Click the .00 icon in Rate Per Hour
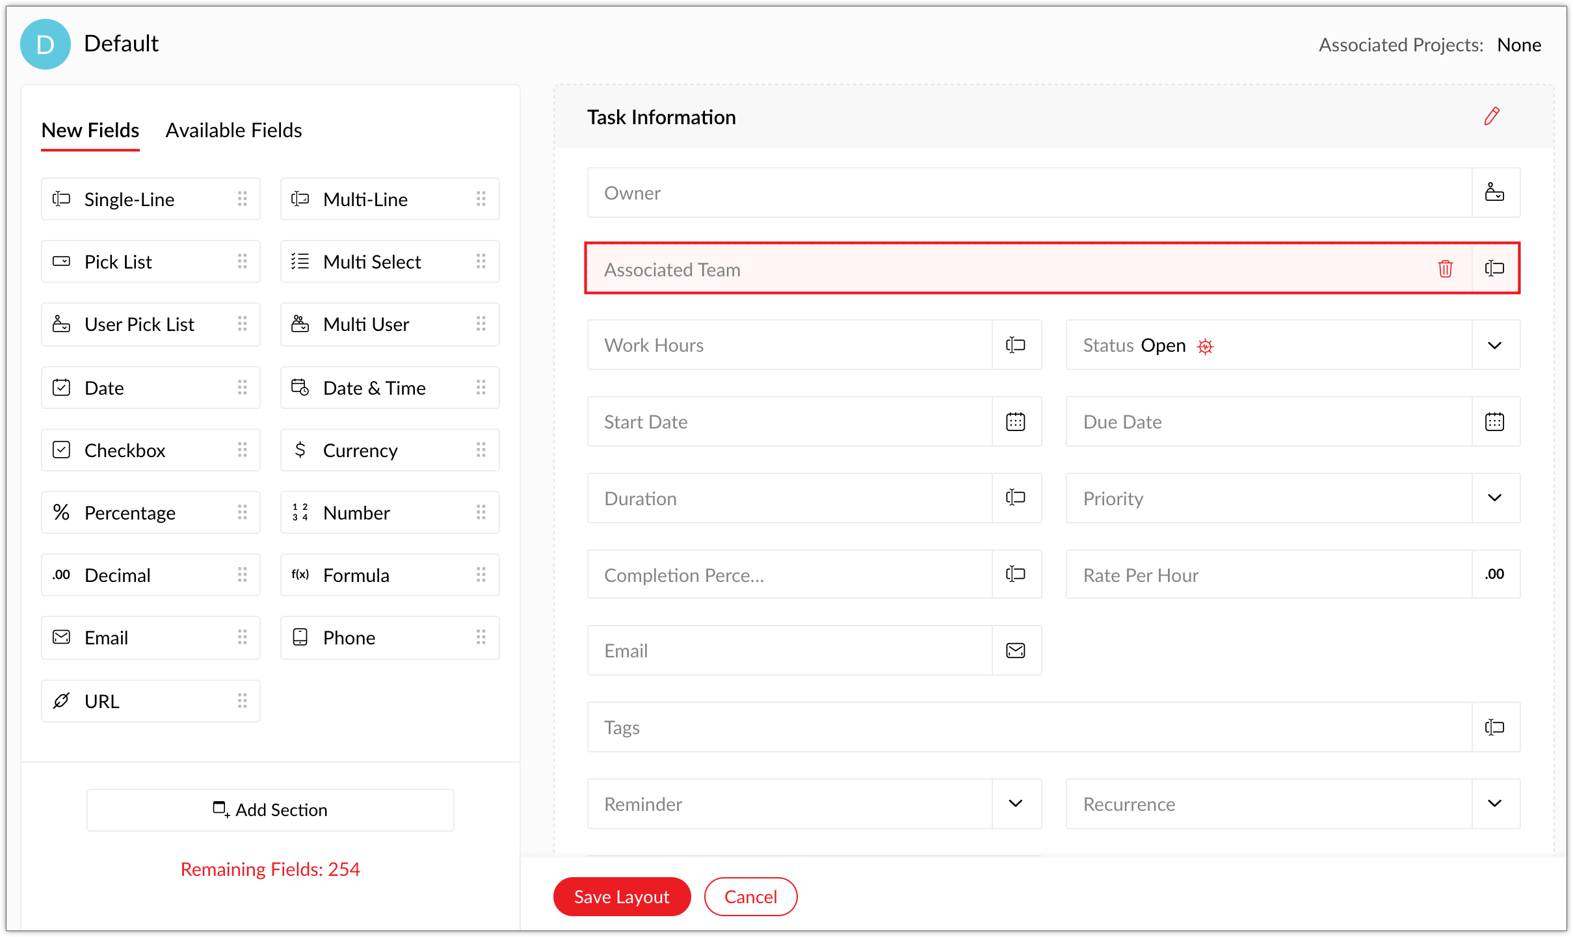The image size is (1573, 937). (x=1494, y=575)
